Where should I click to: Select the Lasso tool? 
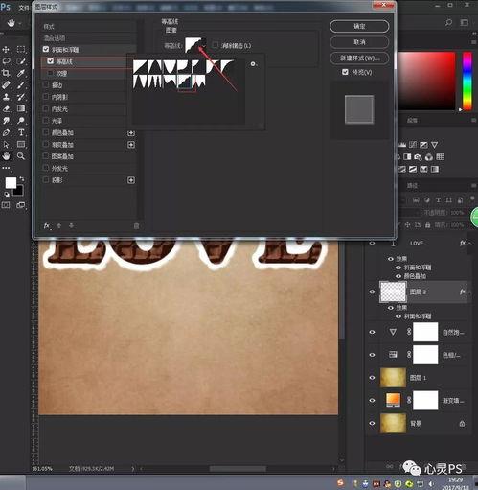(x=6, y=61)
